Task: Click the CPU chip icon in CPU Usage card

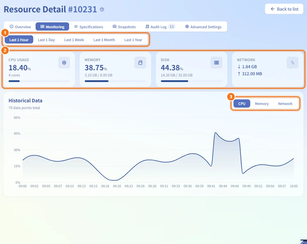Action: [64, 63]
